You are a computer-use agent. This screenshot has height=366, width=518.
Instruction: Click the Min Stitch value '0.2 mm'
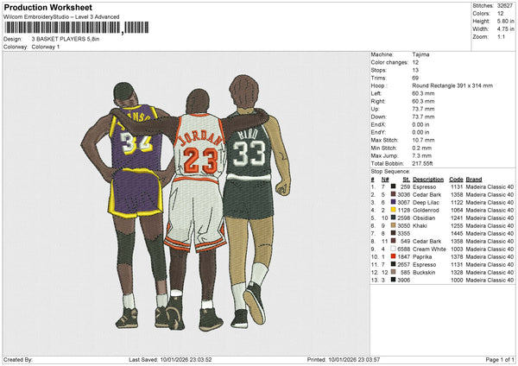(422, 148)
